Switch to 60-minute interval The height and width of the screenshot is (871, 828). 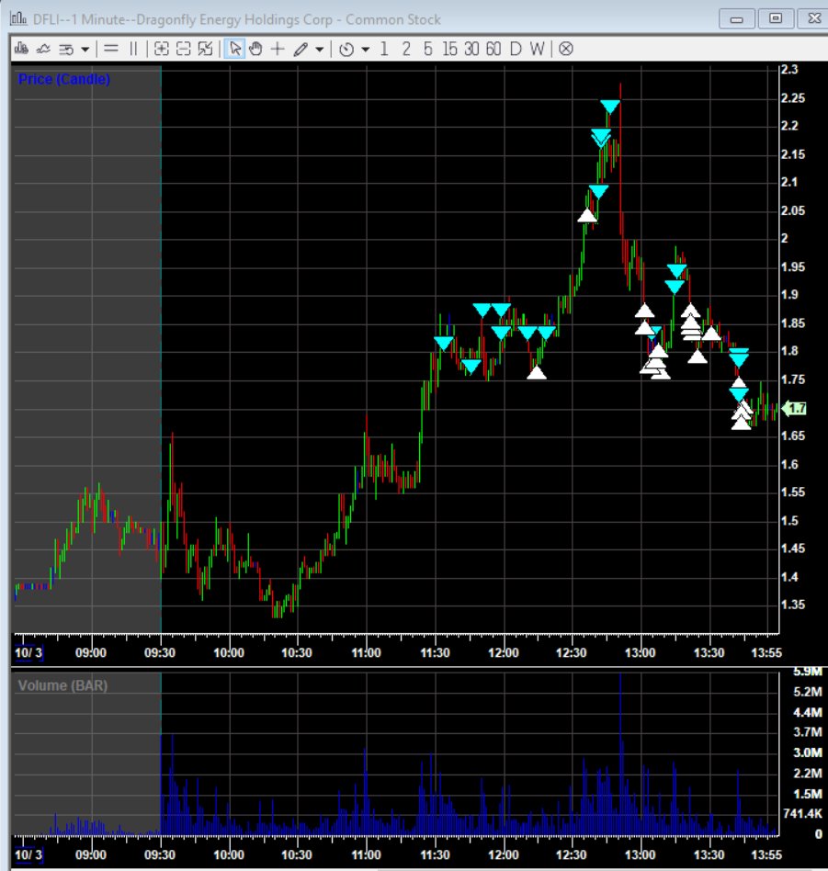[493, 49]
